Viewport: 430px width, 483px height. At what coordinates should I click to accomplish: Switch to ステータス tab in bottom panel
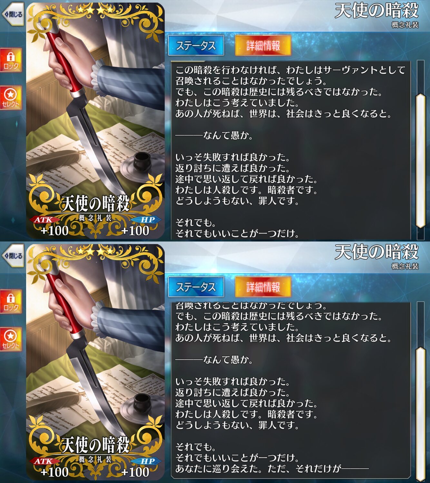[x=196, y=287]
